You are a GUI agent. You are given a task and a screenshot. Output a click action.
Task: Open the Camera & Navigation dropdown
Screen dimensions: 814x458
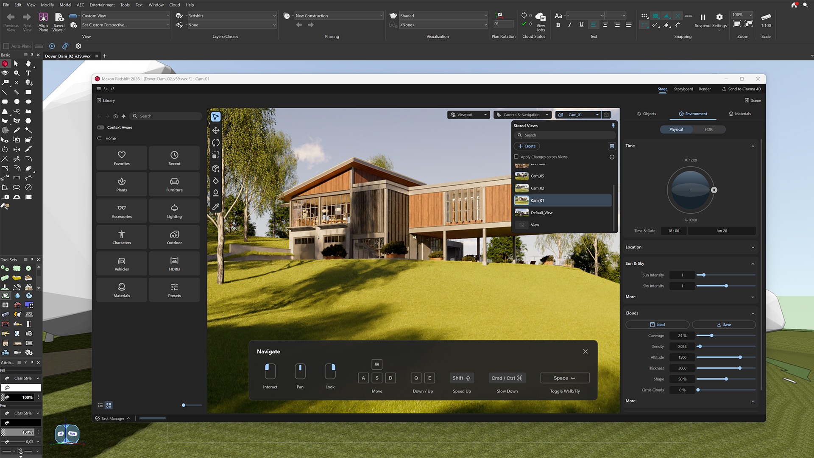(522, 114)
